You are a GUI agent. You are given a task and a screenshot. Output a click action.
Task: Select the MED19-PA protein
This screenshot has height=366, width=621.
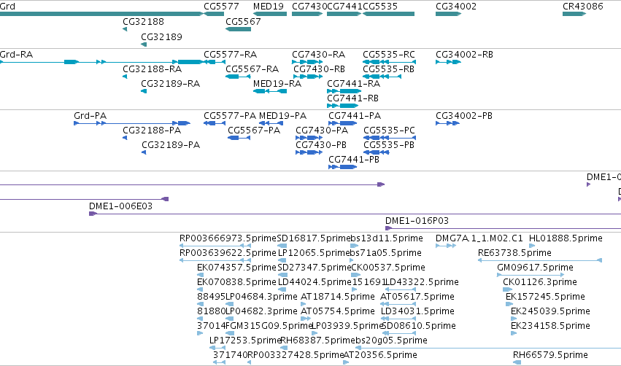271,123
